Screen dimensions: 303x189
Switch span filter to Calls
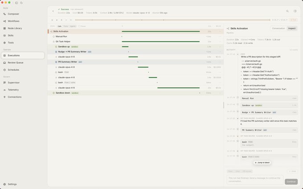pyautogui.click(x=59, y=26)
